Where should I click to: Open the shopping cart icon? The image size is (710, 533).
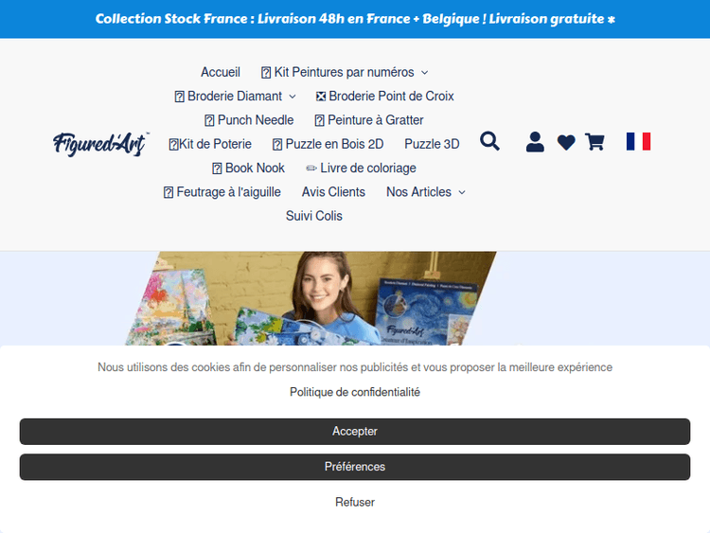[x=595, y=142]
